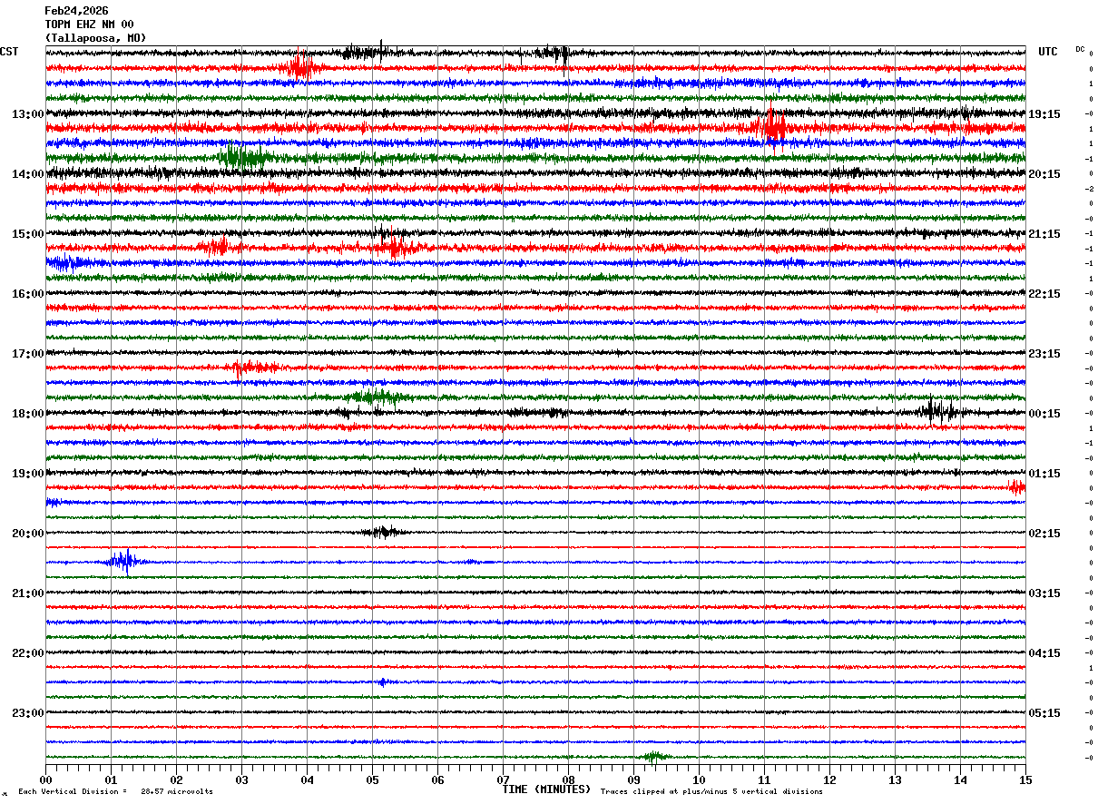Click the black burst on the 20:00 trace
The width and height of the screenshot is (1098, 804).
pos(384,532)
